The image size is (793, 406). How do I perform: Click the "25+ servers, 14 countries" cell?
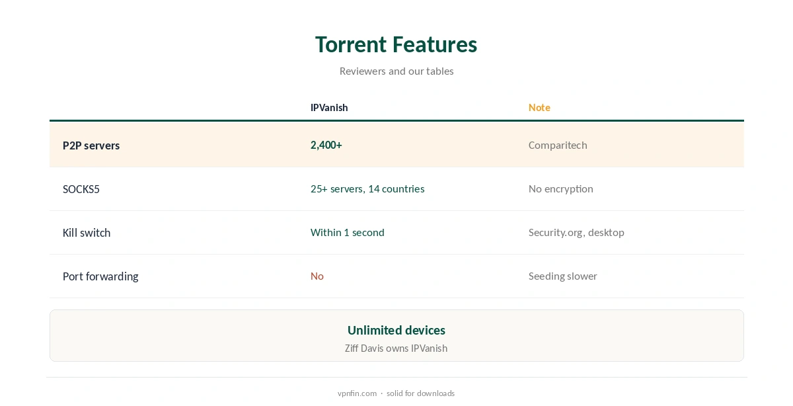point(367,189)
